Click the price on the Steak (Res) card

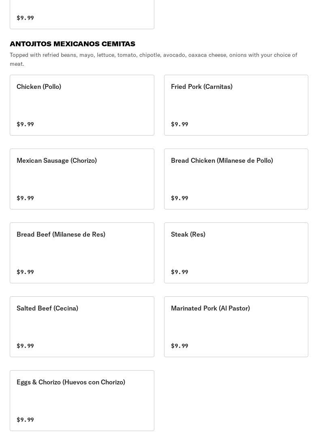pos(179,272)
